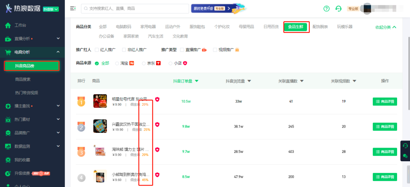
Task: Click the 小店 shield icon on 明星句号代言 row
Action: [x=157, y=99]
